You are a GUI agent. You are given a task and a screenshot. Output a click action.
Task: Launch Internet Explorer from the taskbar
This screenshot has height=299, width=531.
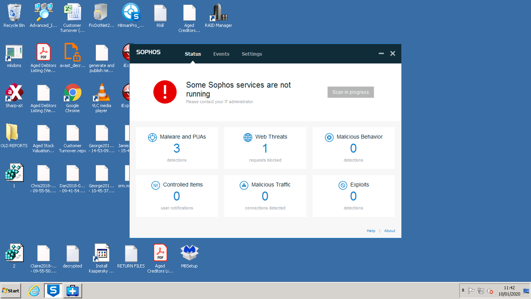34,290
